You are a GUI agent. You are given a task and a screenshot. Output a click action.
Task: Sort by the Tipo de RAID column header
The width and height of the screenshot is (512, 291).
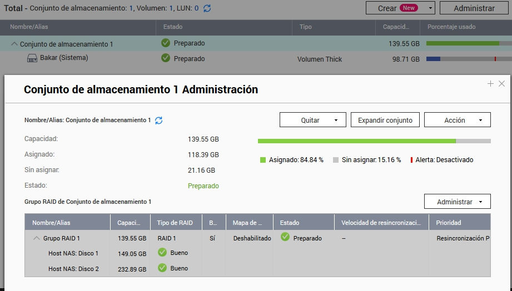(175, 223)
